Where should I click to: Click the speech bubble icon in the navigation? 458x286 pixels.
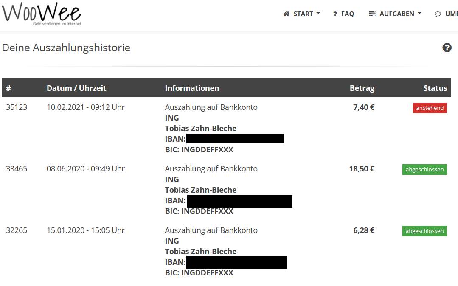coord(438,14)
